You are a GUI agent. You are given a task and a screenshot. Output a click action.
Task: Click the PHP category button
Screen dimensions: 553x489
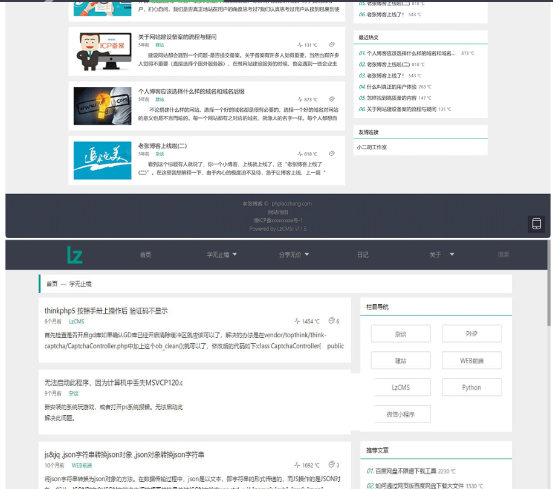tap(471, 334)
